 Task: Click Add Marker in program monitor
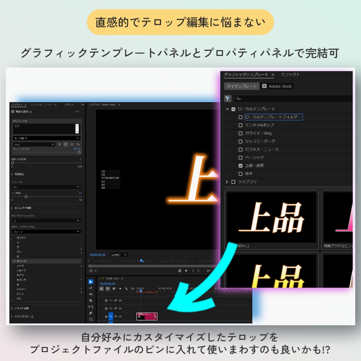186,271
